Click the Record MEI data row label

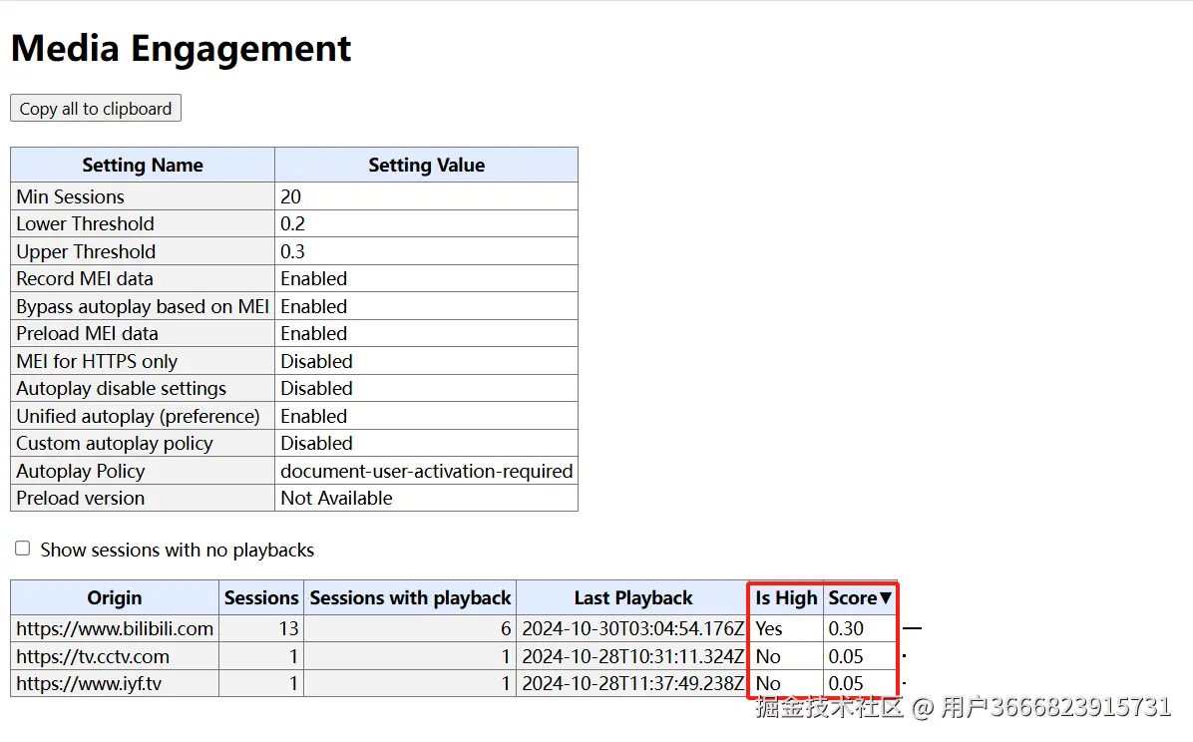coord(143,278)
